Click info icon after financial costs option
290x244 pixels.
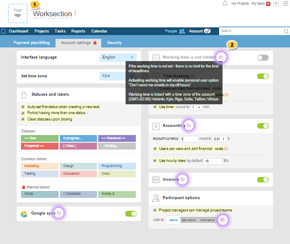click(226, 149)
